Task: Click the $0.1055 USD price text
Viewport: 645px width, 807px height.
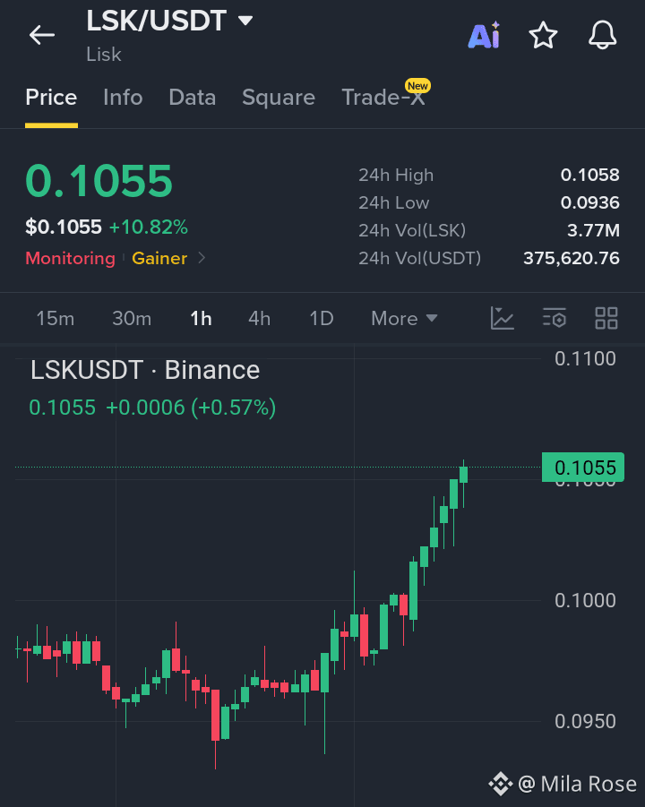Action: (x=64, y=227)
